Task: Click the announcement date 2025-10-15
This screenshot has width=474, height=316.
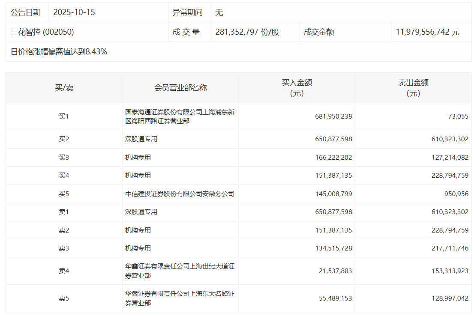Action: coord(74,12)
